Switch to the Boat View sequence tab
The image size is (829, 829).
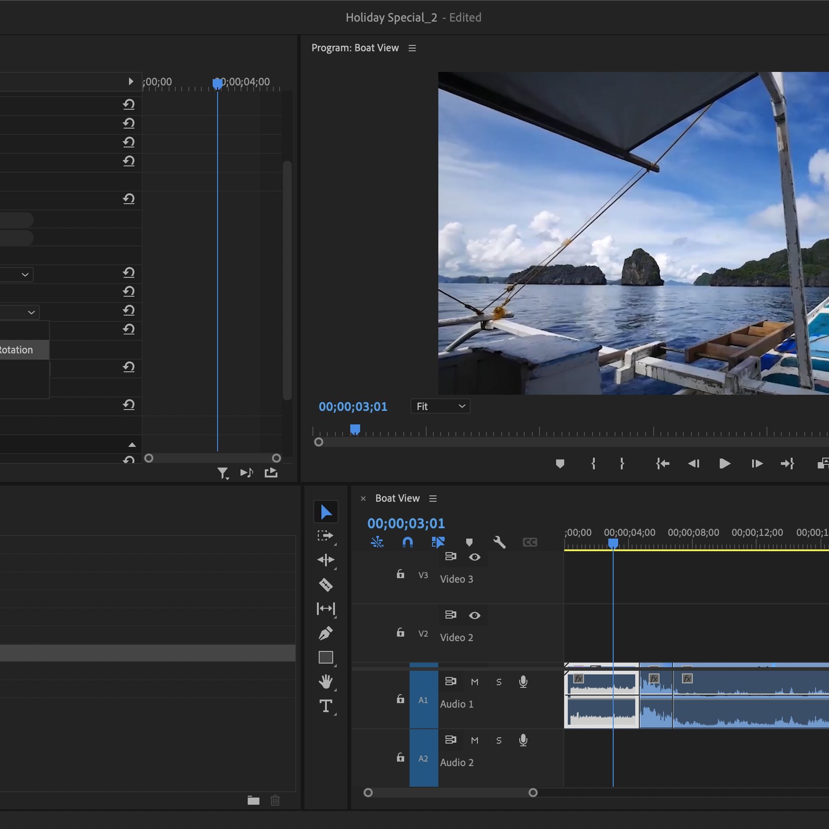click(x=397, y=499)
